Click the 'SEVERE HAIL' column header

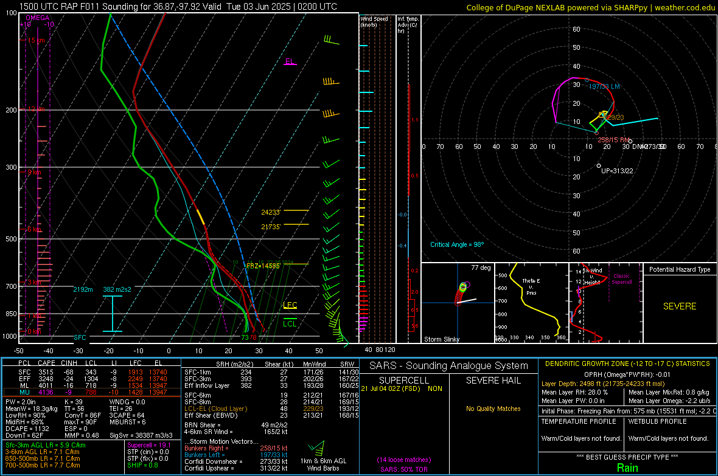tap(493, 381)
